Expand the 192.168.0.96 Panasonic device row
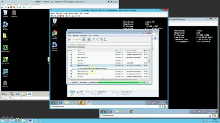 (69, 71)
